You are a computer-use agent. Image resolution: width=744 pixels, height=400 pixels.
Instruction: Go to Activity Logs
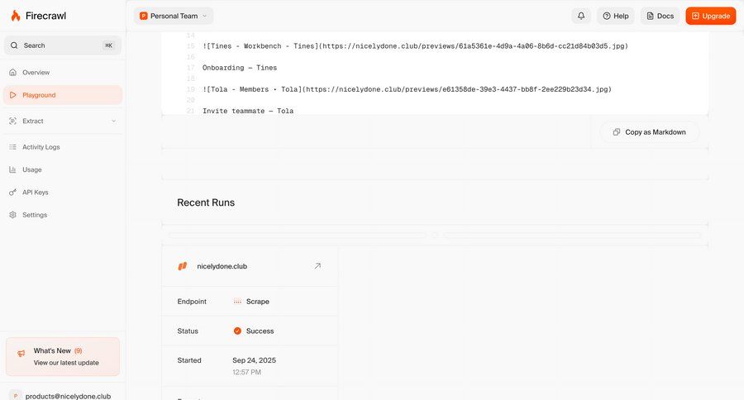point(41,147)
